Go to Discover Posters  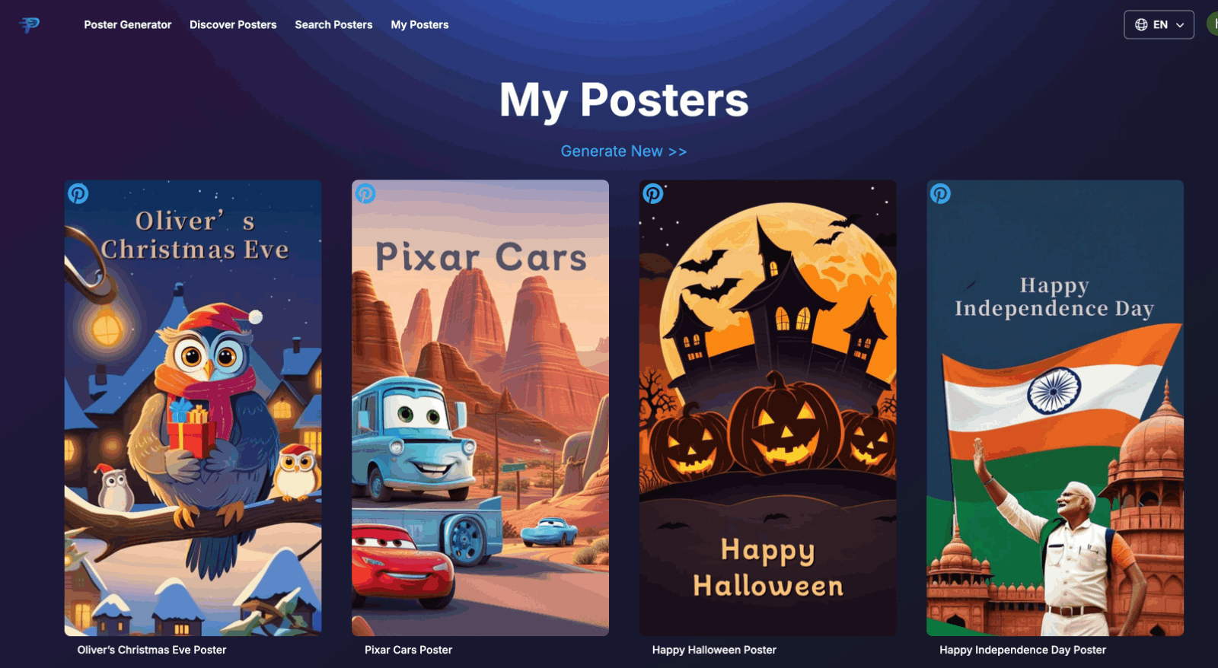click(x=233, y=25)
